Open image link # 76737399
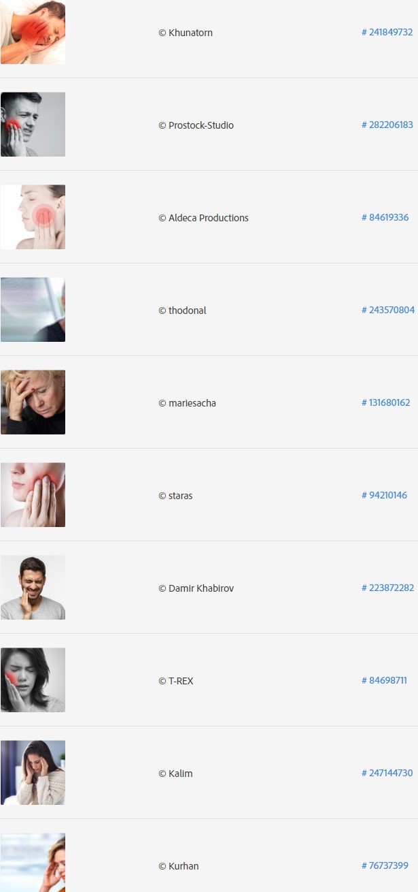This screenshot has height=892, width=418. [385, 865]
